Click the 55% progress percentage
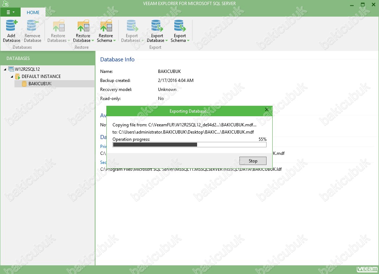This screenshot has height=274, width=379. (263, 139)
